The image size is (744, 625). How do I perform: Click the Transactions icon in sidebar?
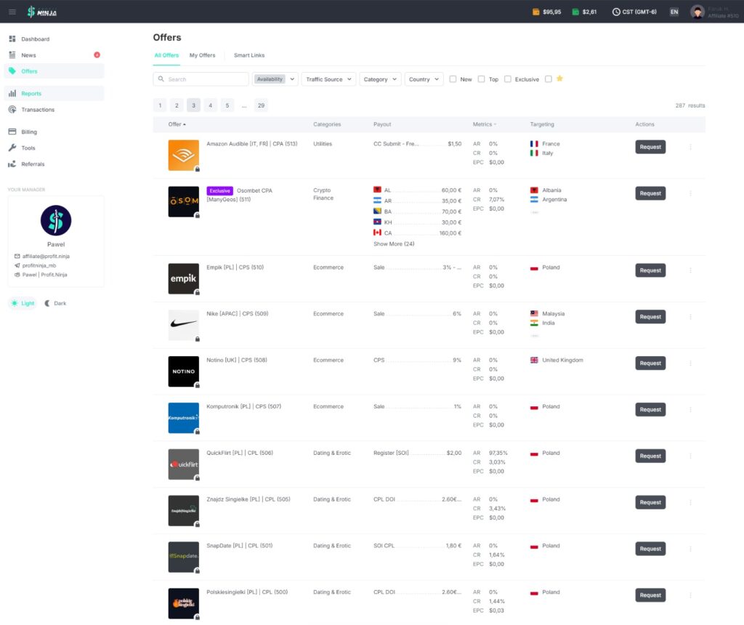12,110
